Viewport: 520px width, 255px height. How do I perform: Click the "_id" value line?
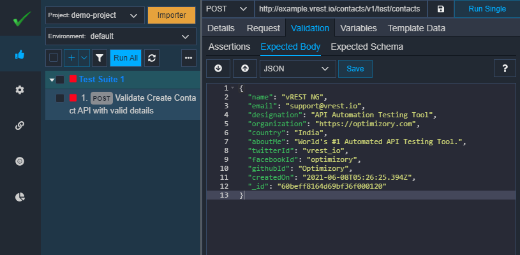pyautogui.click(x=317, y=186)
